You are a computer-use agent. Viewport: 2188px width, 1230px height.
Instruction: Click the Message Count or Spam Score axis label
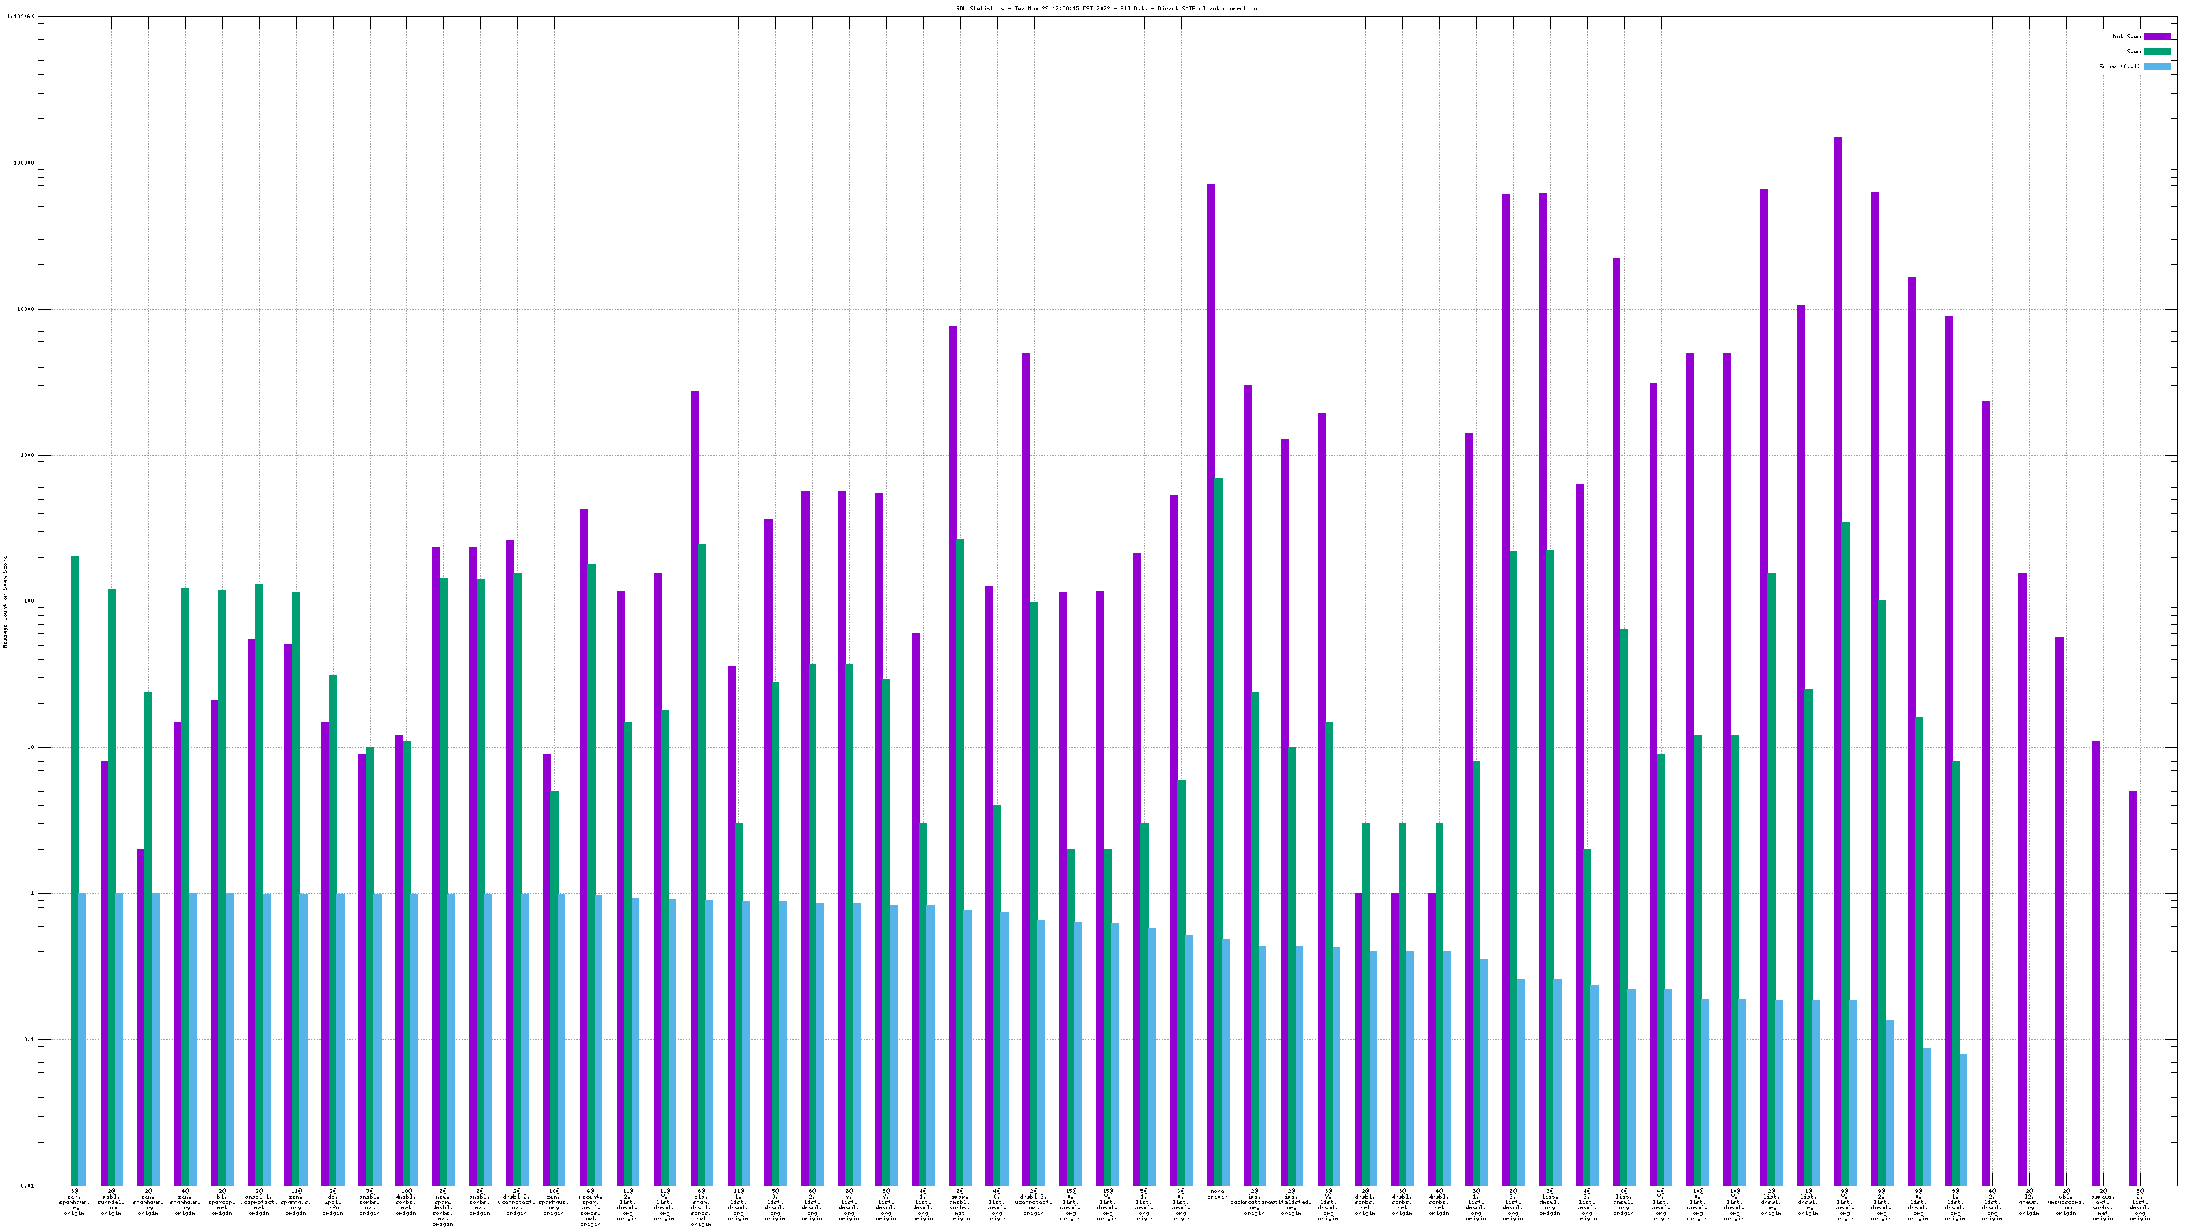click(5, 602)
